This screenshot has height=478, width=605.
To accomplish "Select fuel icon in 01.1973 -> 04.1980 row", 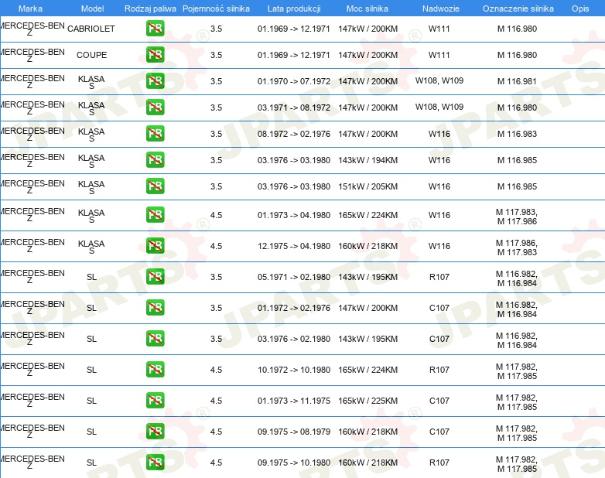I will coord(155,214).
